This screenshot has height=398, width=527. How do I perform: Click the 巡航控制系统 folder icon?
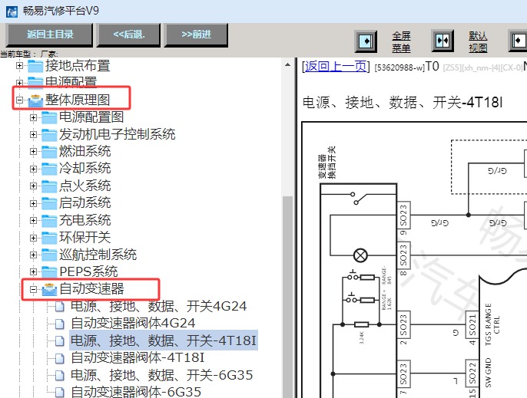click(49, 255)
